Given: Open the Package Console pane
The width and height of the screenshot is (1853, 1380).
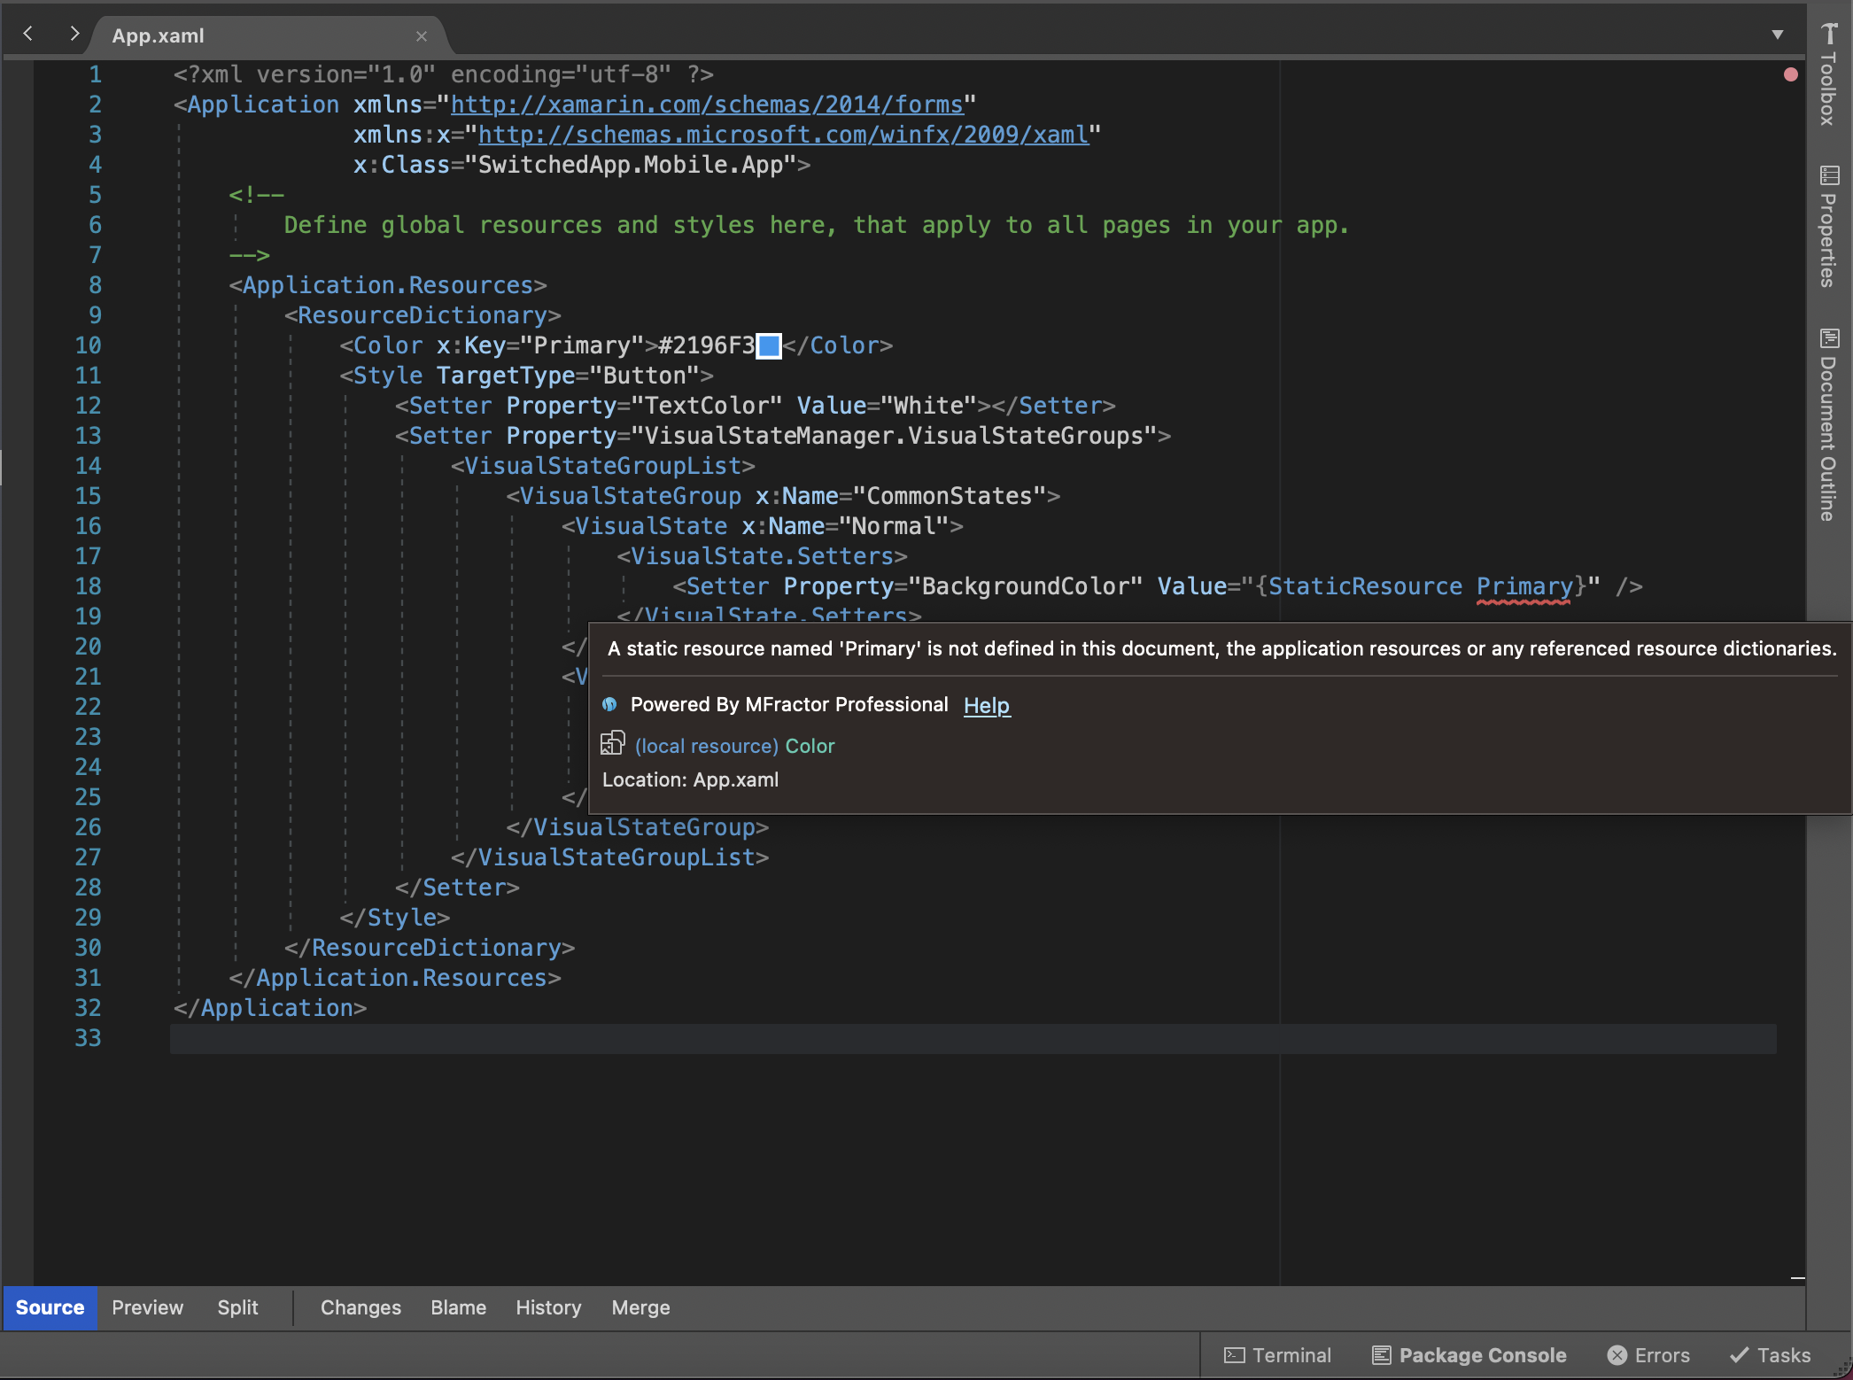Looking at the screenshot, I should pyautogui.click(x=1468, y=1354).
